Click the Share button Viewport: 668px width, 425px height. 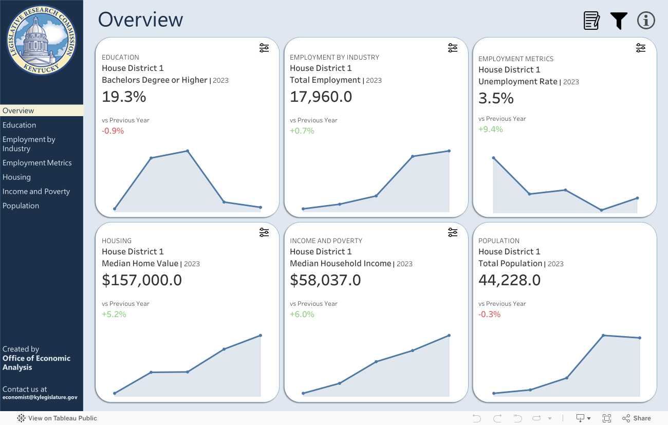click(637, 418)
